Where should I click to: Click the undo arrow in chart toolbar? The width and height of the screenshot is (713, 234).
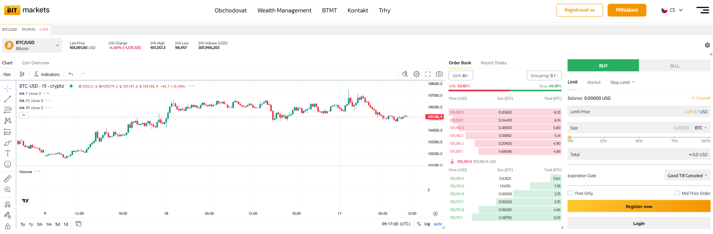[x=71, y=74]
